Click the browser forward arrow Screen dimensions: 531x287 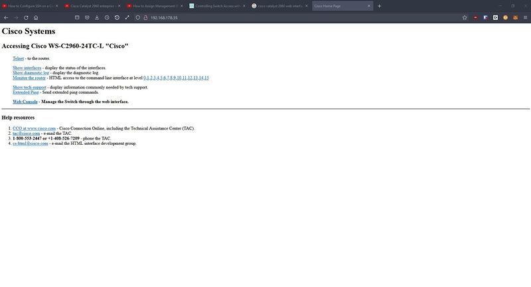16,18
